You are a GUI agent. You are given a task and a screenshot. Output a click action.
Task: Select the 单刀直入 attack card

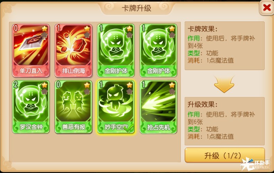click(31, 50)
